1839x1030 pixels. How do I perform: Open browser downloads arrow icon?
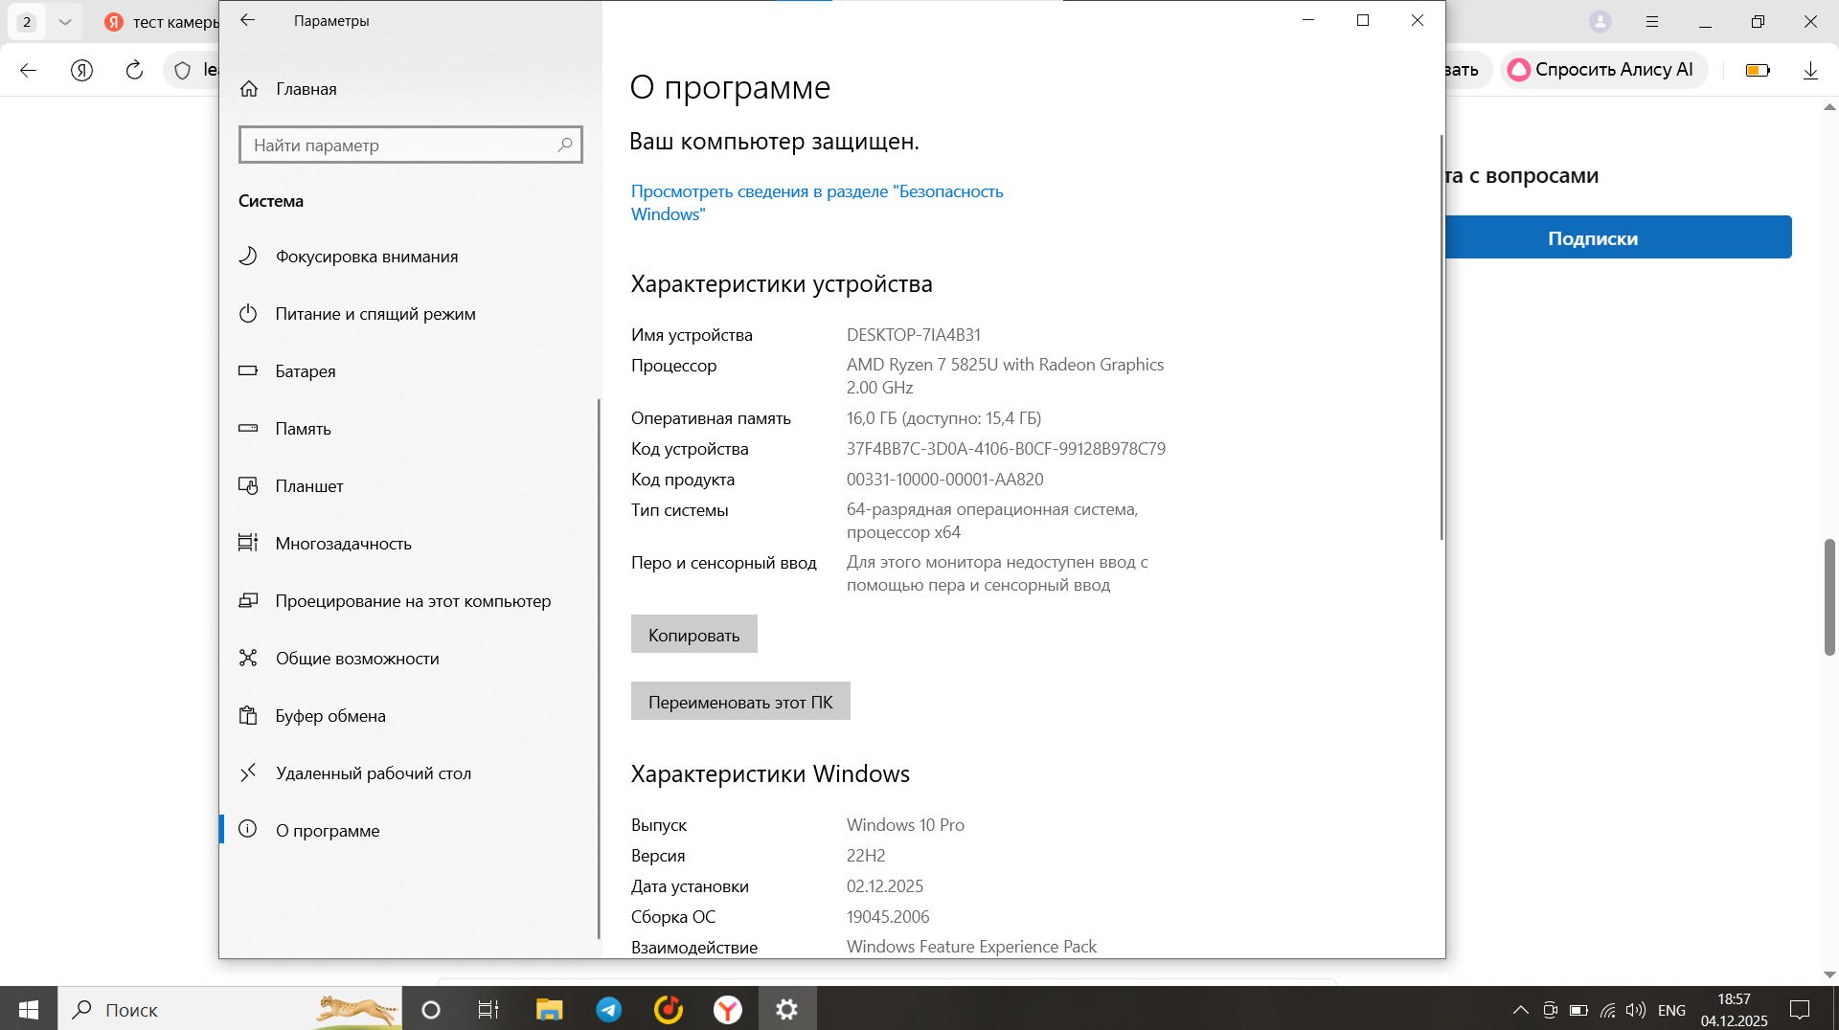coord(1810,70)
